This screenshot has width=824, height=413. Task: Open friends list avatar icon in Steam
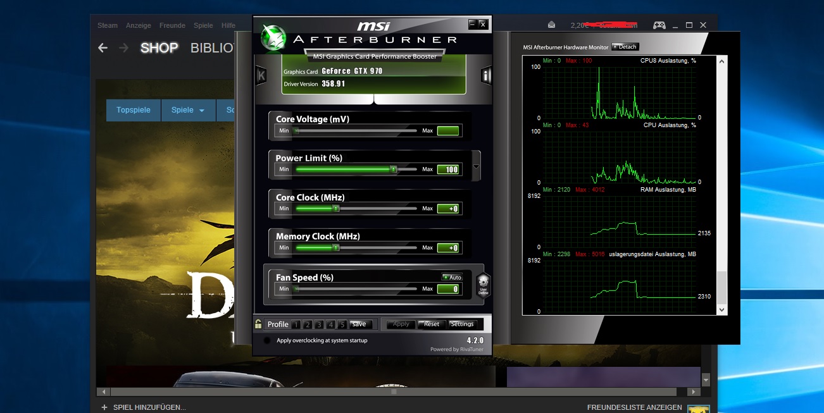click(699, 409)
